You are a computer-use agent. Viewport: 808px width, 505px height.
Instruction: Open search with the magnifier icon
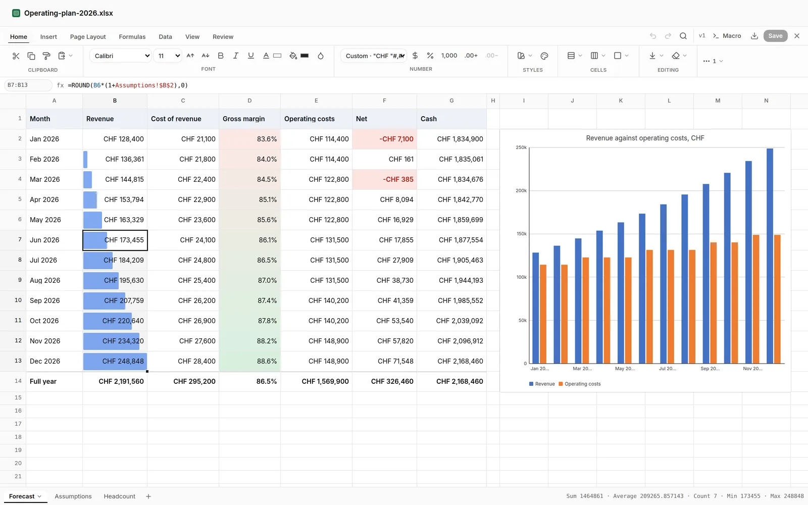point(683,36)
